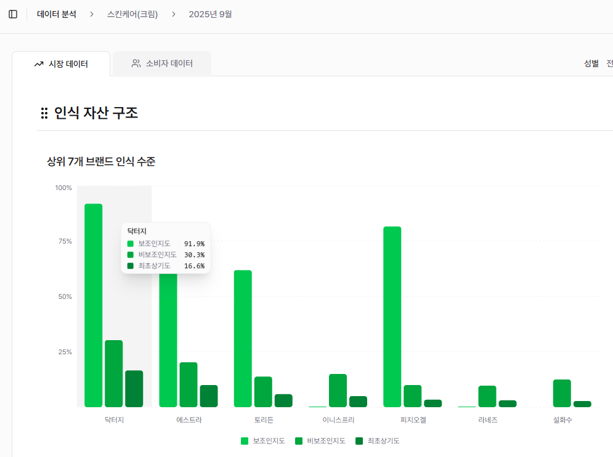Click chevron after 스킨케어(크림) breadcrumb
The height and width of the screenshot is (457, 613).
click(174, 14)
